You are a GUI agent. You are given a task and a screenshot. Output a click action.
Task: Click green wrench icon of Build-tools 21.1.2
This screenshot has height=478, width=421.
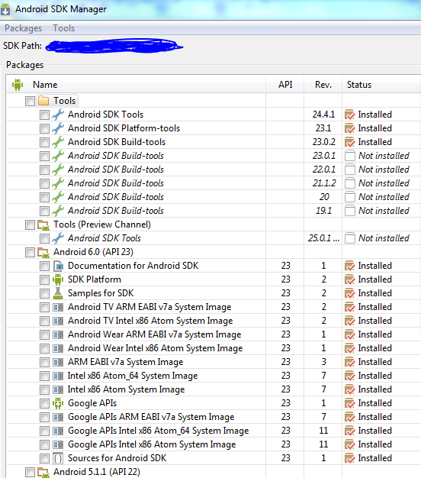(x=58, y=183)
